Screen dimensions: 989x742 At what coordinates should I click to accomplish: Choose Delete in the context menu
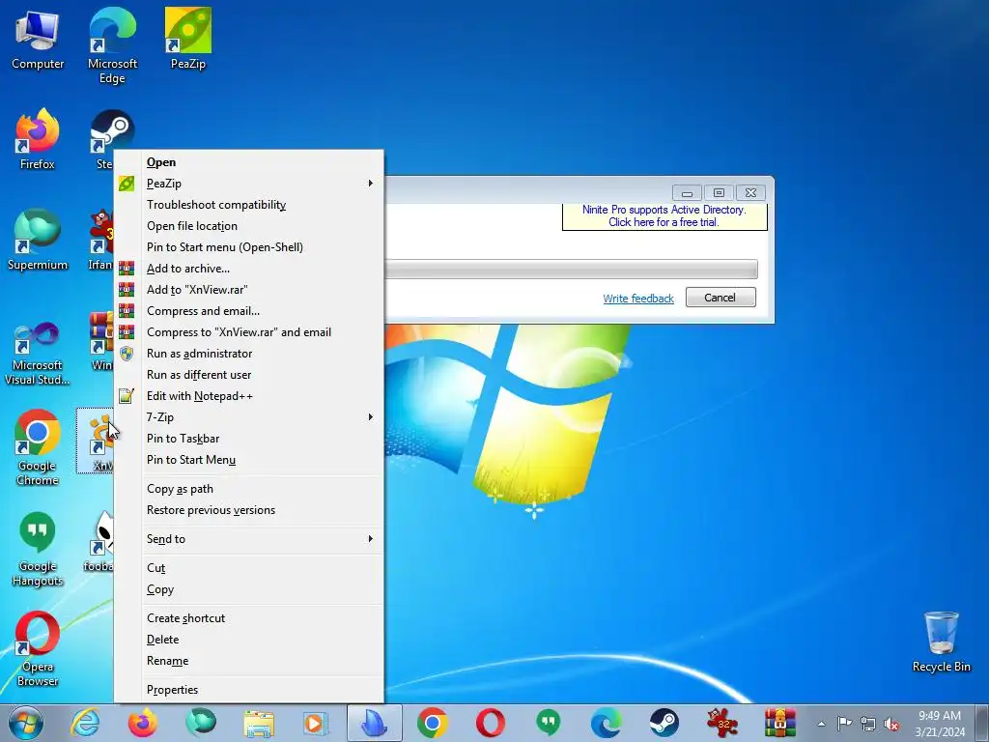pos(249,640)
